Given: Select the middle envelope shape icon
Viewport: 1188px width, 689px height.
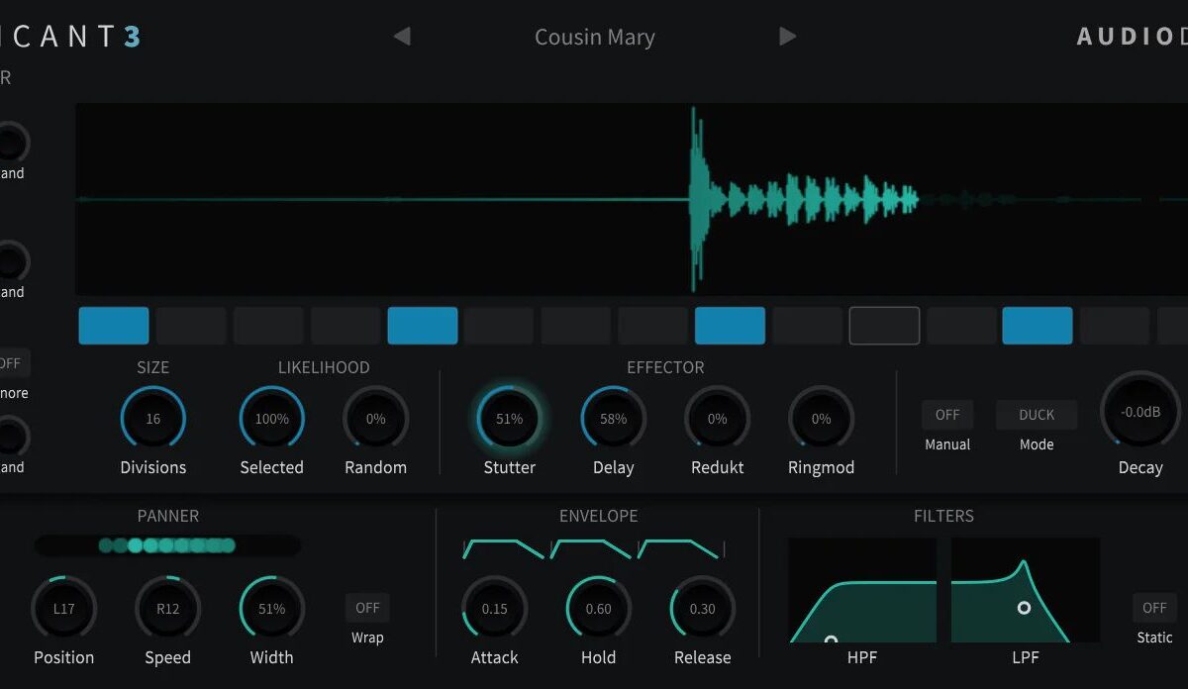Looking at the screenshot, I should point(590,548).
